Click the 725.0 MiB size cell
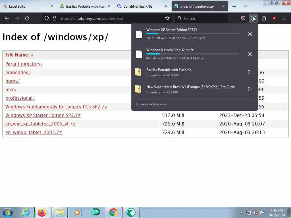Screen dimensions: 291x218 tap(173, 124)
